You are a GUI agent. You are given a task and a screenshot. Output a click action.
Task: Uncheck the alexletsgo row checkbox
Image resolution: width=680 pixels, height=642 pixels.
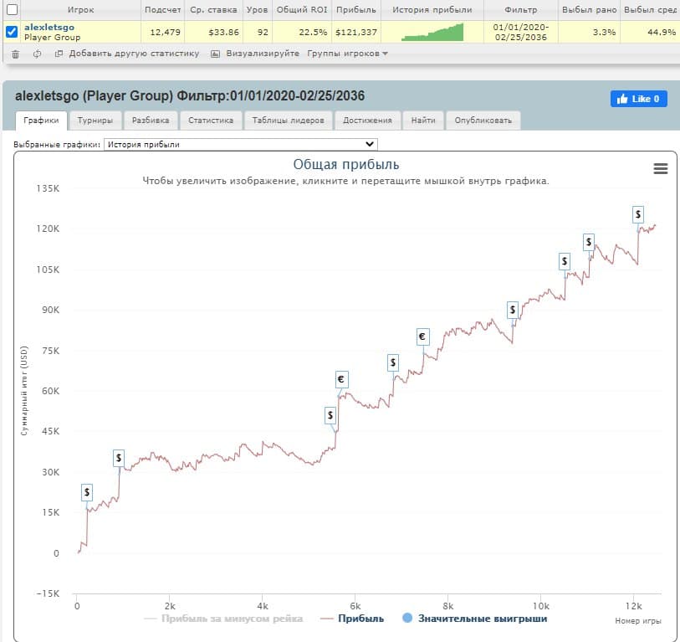12,32
